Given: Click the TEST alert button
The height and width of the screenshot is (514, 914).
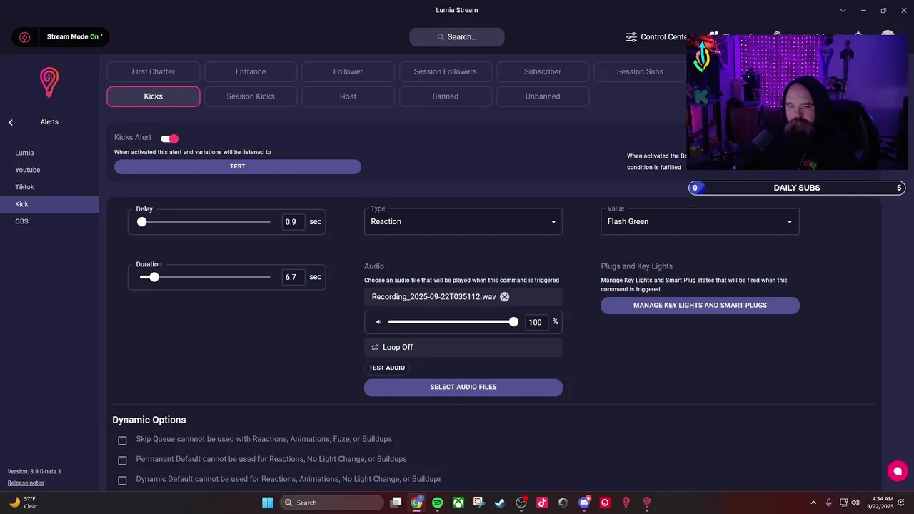Looking at the screenshot, I should [238, 166].
